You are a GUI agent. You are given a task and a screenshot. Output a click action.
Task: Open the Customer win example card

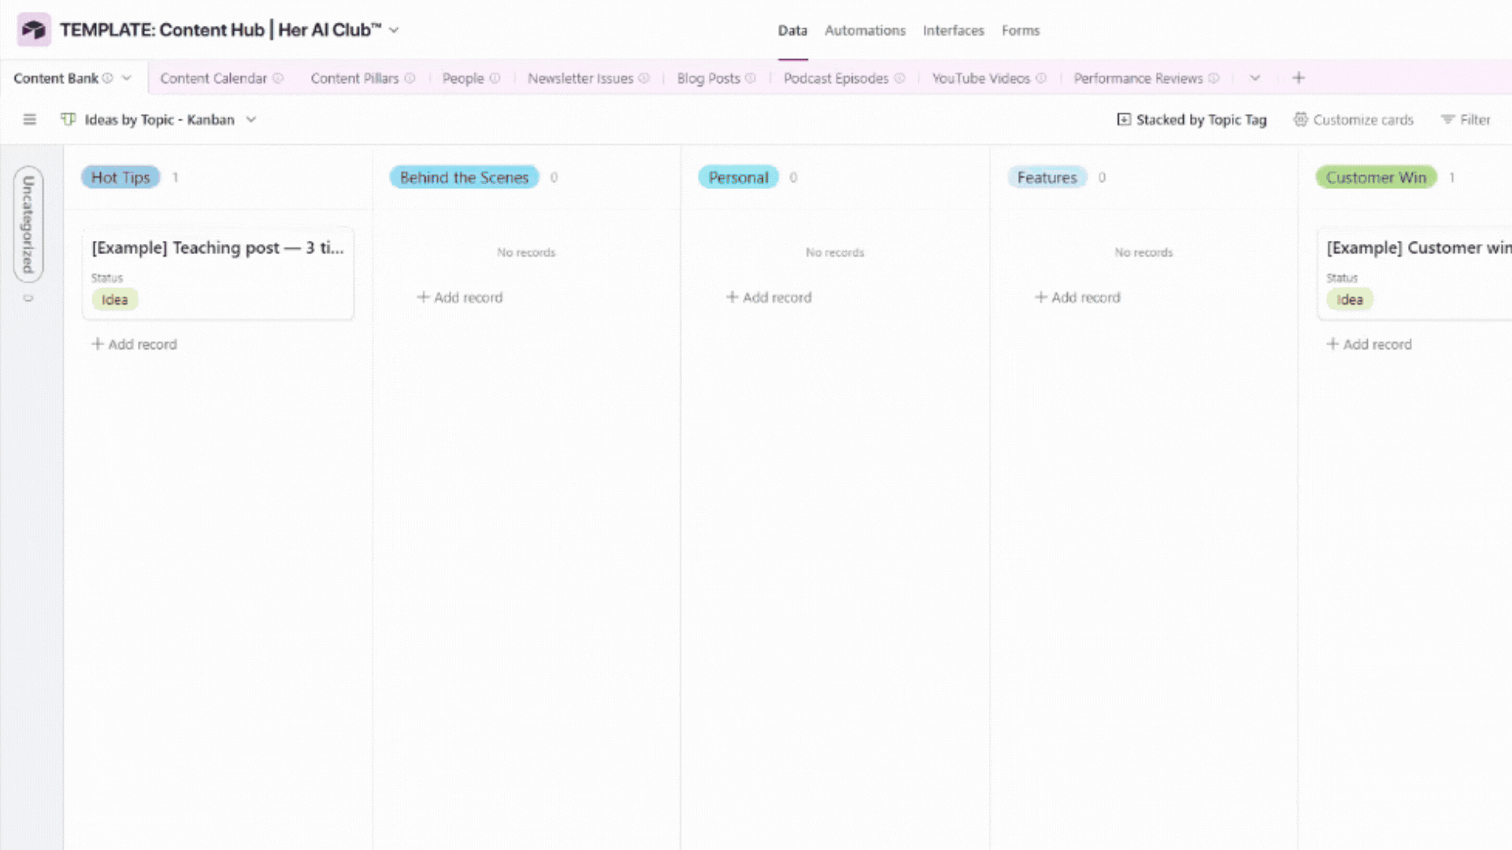tap(1415, 272)
